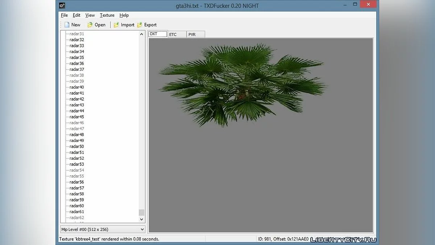435x245 pixels.
Task: Click the application gear icon in title bar
Action: (x=62, y=5)
